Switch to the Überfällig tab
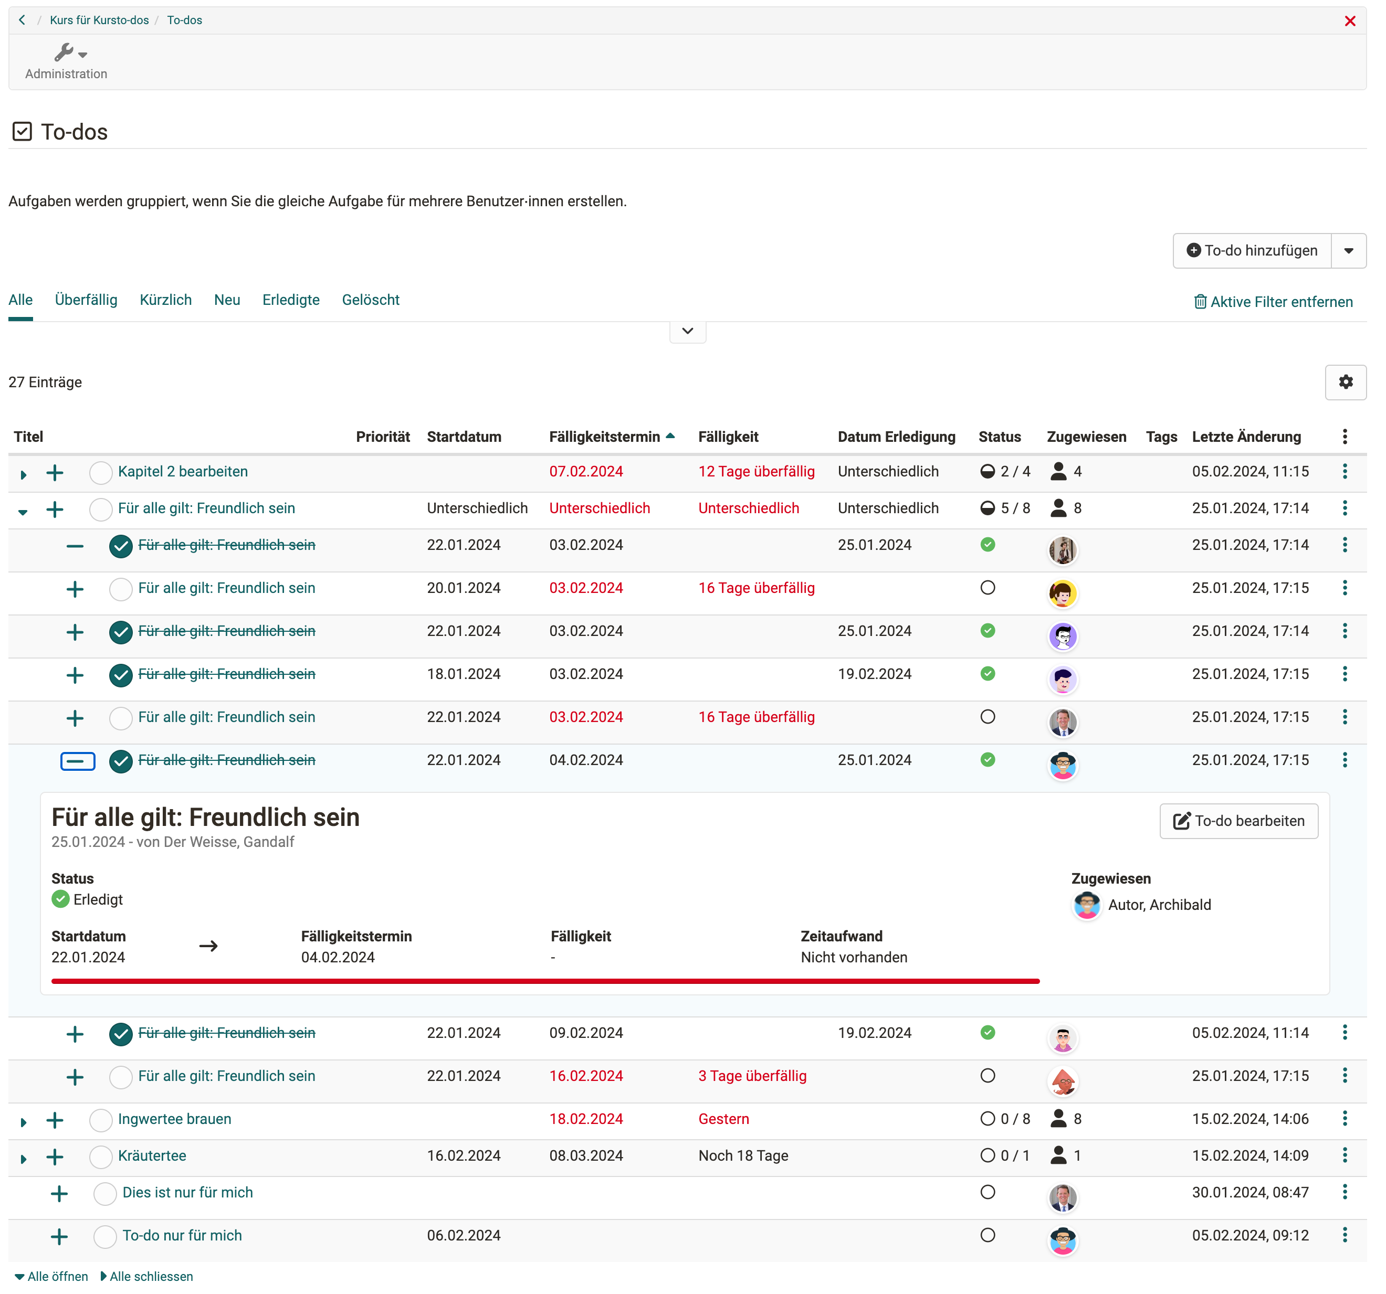The height and width of the screenshot is (1294, 1386). tap(86, 300)
